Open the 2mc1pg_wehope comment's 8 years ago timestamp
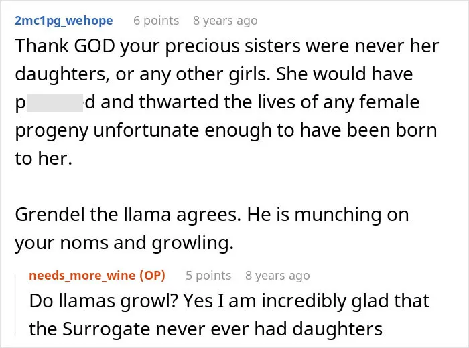469x348 pixels. click(225, 21)
